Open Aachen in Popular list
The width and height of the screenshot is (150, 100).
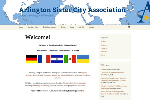coord(103,42)
